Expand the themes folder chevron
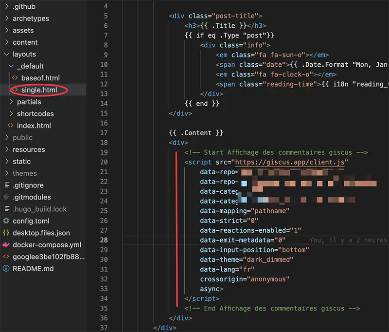The height and width of the screenshot is (332, 389). (x=7, y=173)
